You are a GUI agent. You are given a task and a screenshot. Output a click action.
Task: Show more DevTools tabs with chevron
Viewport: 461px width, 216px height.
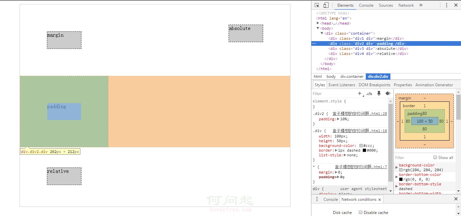coord(421,5)
